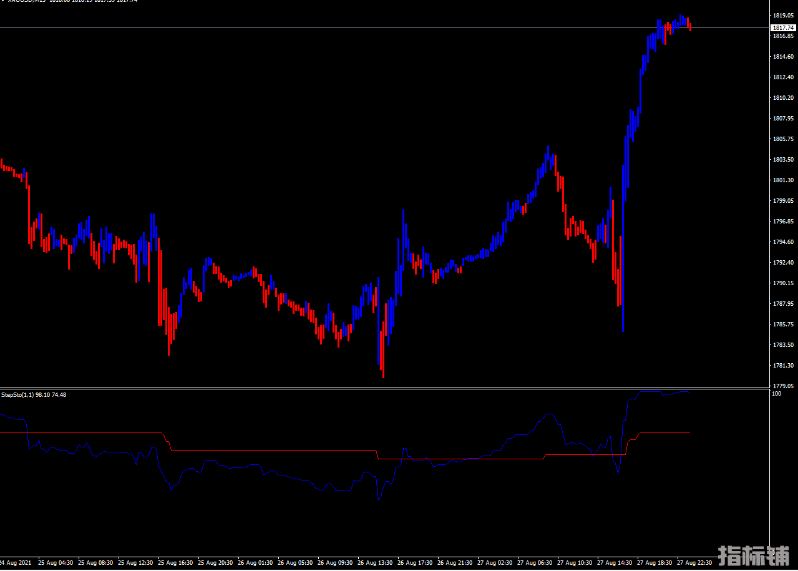The image size is (798, 571).
Task: Click the 1805.75 price axis label
Action: click(782, 139)
